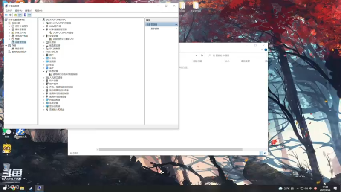
Task: Click the Forward arrow in Computer Management toolbar
Action: tap(10, 15)
